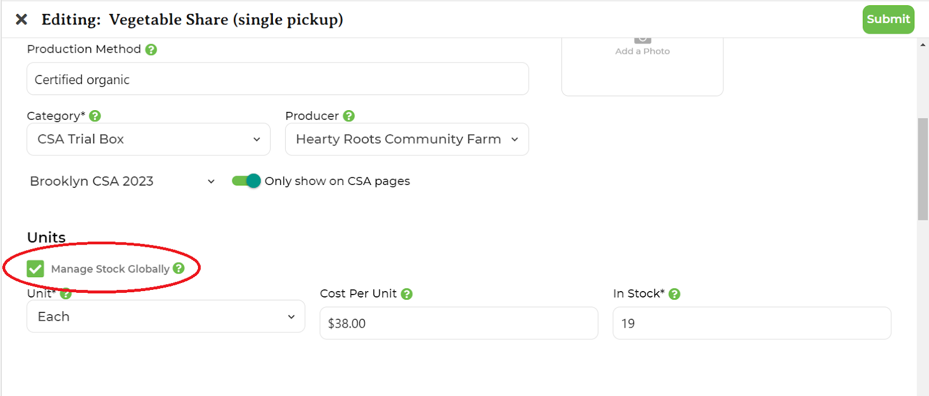Click the vertical scrollbar thumb

coord(923,169)
